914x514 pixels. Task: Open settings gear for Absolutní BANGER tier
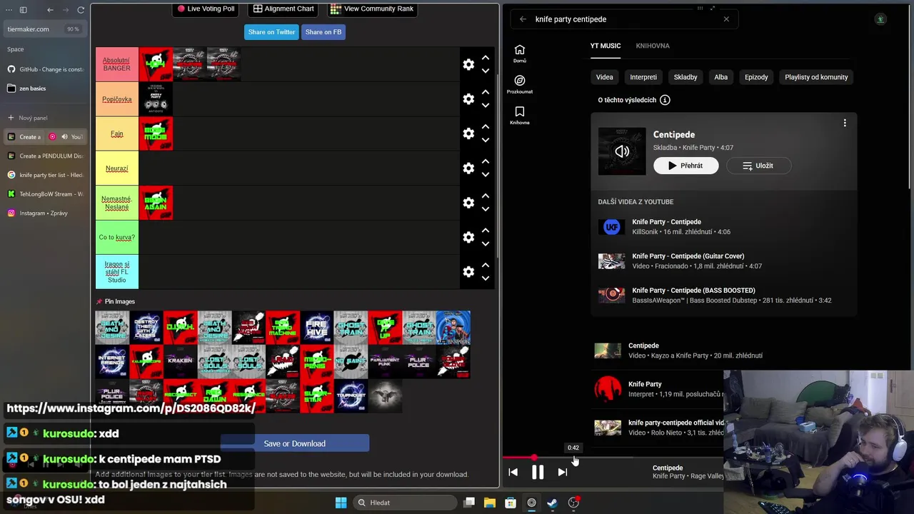(468, 64)
